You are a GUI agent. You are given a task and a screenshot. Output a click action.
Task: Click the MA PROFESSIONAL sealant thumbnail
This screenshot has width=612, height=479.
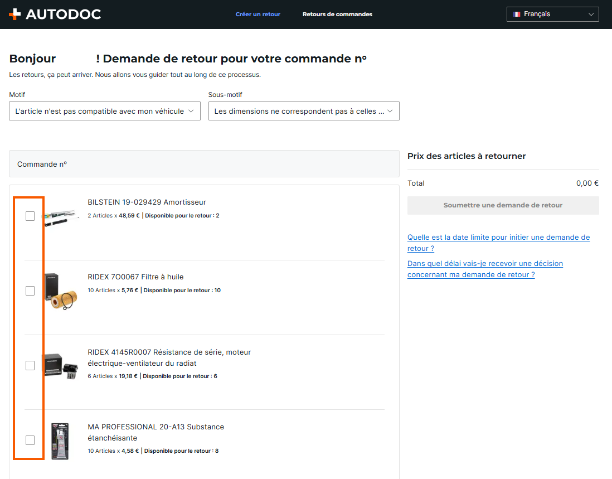[60, 441]
